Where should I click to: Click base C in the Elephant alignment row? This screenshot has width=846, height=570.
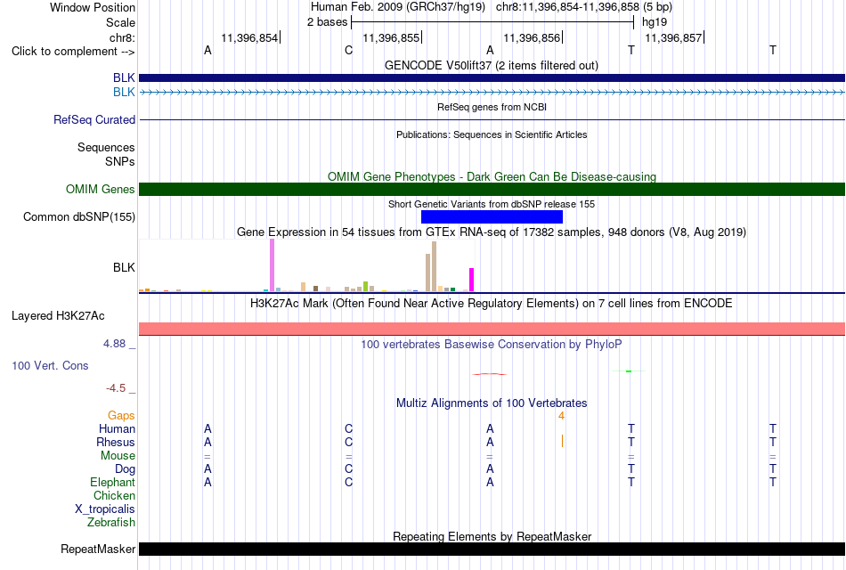[348, 482]
